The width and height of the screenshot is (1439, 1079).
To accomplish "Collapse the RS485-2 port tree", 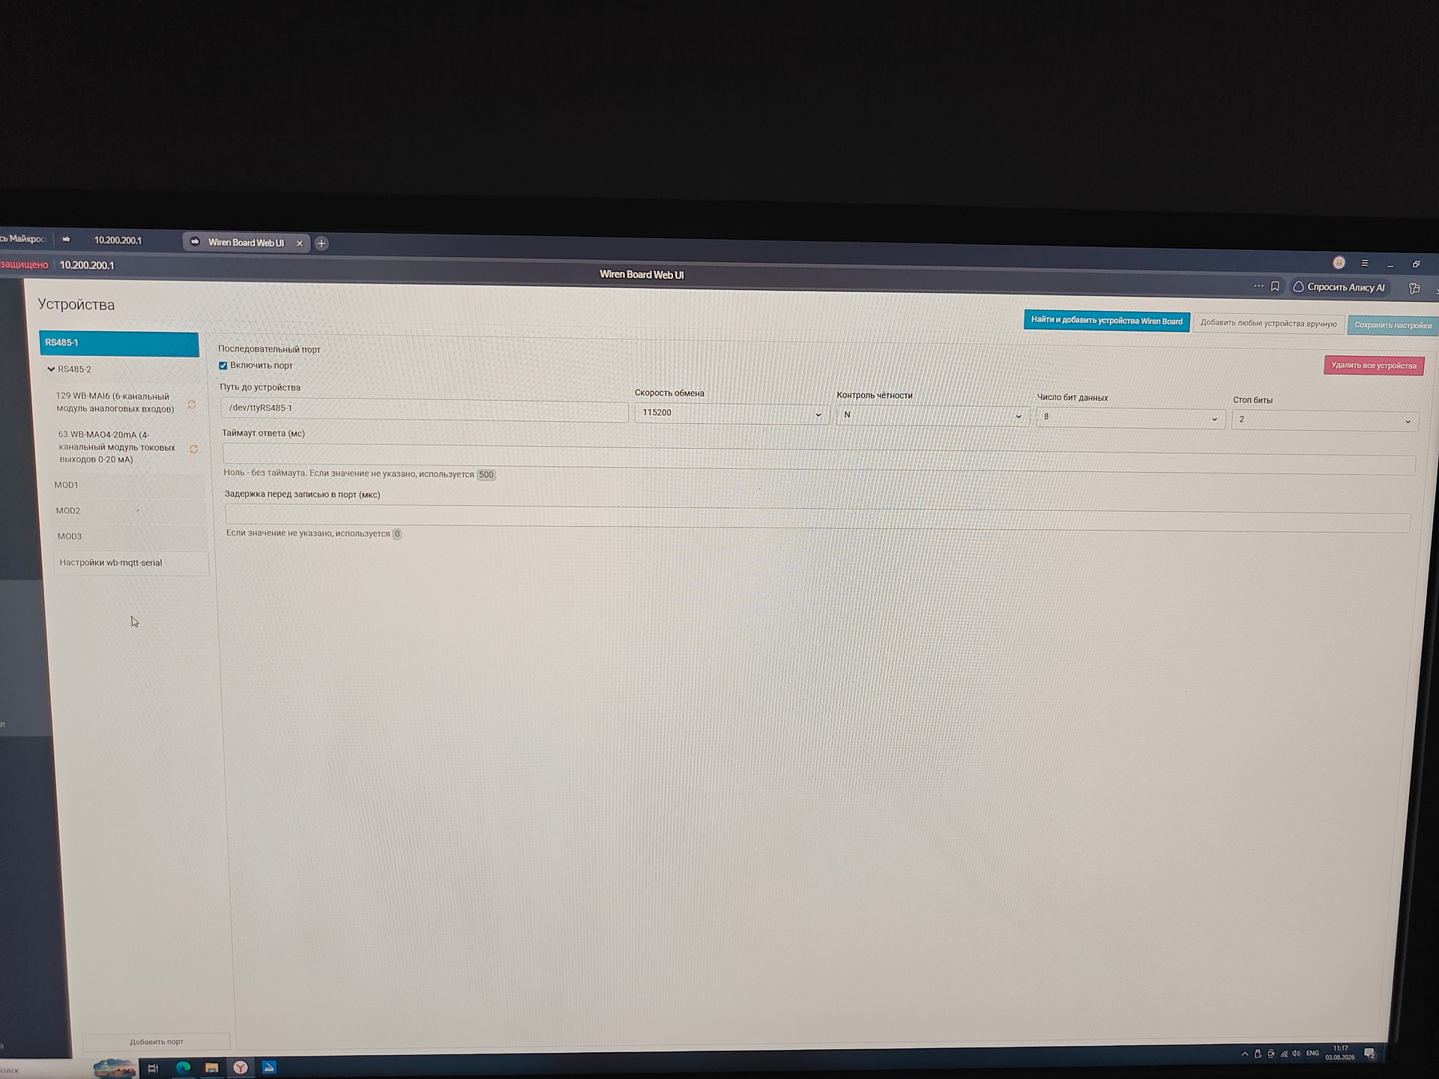I will pyautogui.click(x=51, y=369).
